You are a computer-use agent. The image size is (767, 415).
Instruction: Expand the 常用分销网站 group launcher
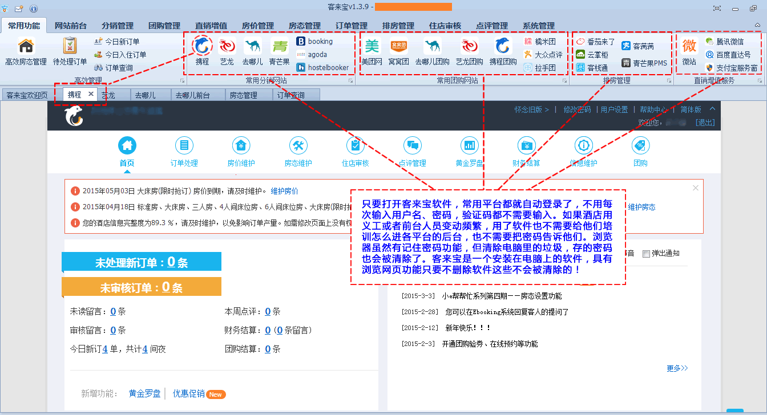click(x=352, y=82)
